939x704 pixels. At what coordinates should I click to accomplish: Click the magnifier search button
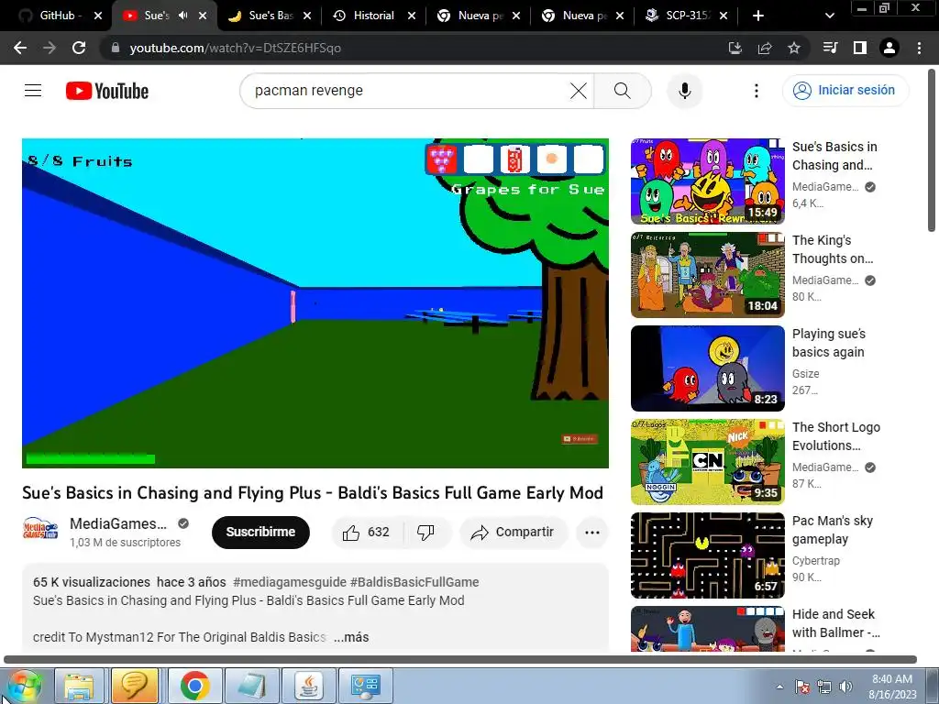pos(623,91)
